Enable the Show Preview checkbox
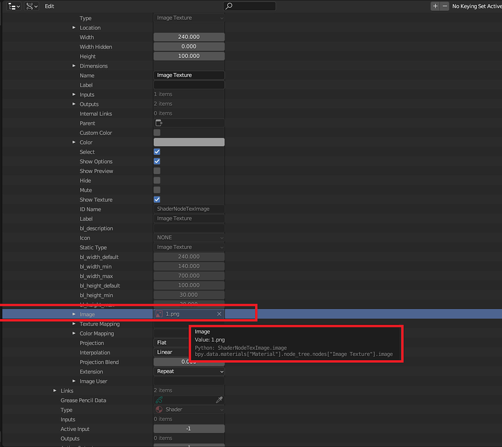The image size is (502, 447). [x=157, y=171]
